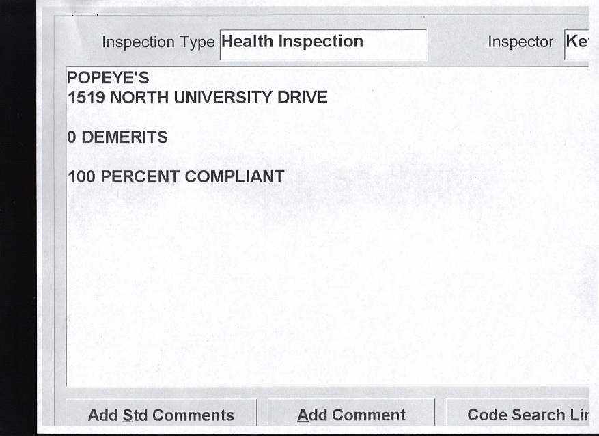Open the Code Search button
599x436 pixels.
point(517,415)
